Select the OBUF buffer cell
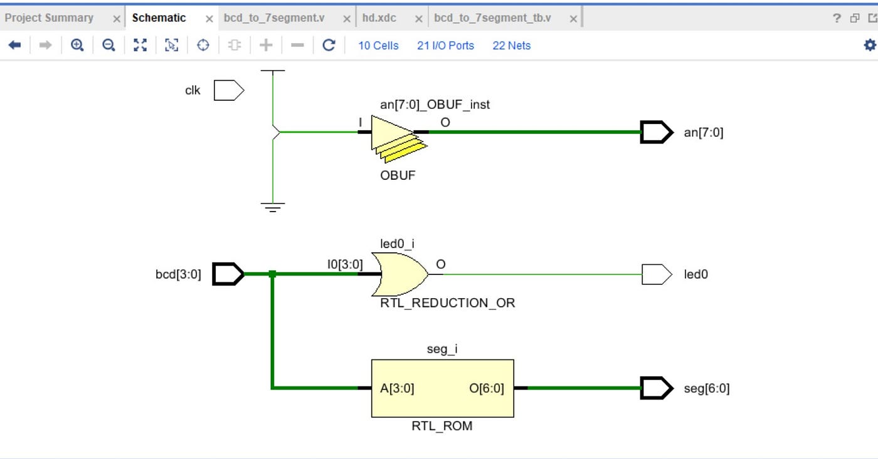878x459 pixels. point(398,138)
